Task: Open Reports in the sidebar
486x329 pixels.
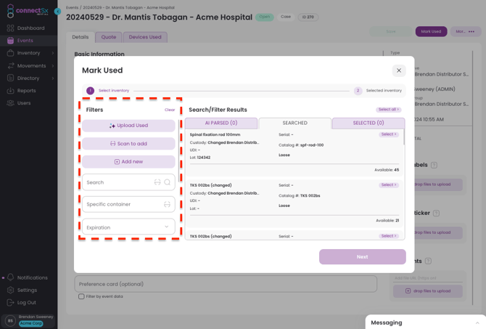Action: tap(28, 91)
